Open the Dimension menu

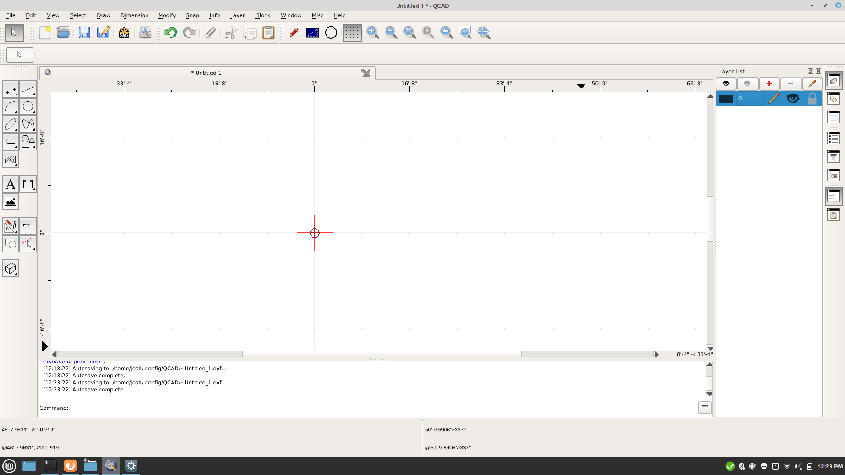pos(134,15)
